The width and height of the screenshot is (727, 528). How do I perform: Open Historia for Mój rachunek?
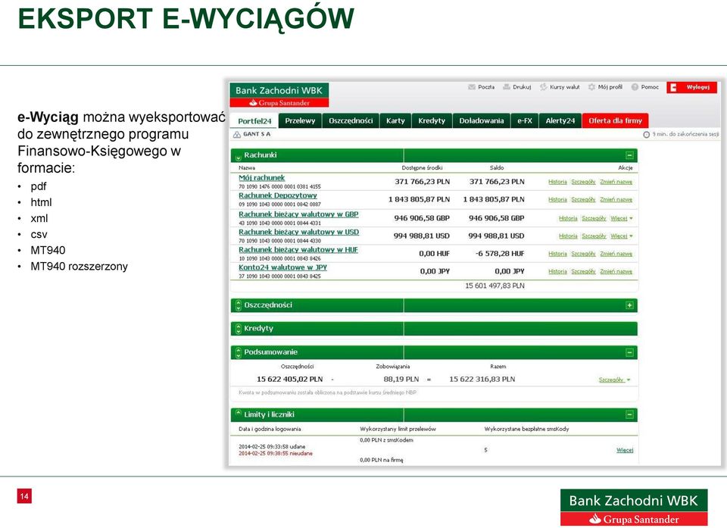point(557,182)
